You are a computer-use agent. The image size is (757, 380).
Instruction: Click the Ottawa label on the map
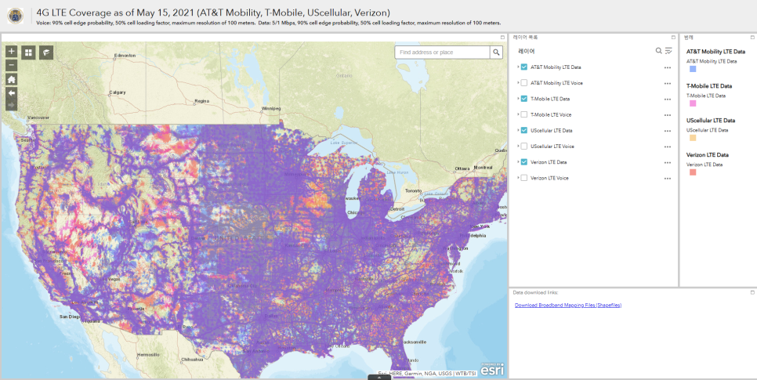462,168
